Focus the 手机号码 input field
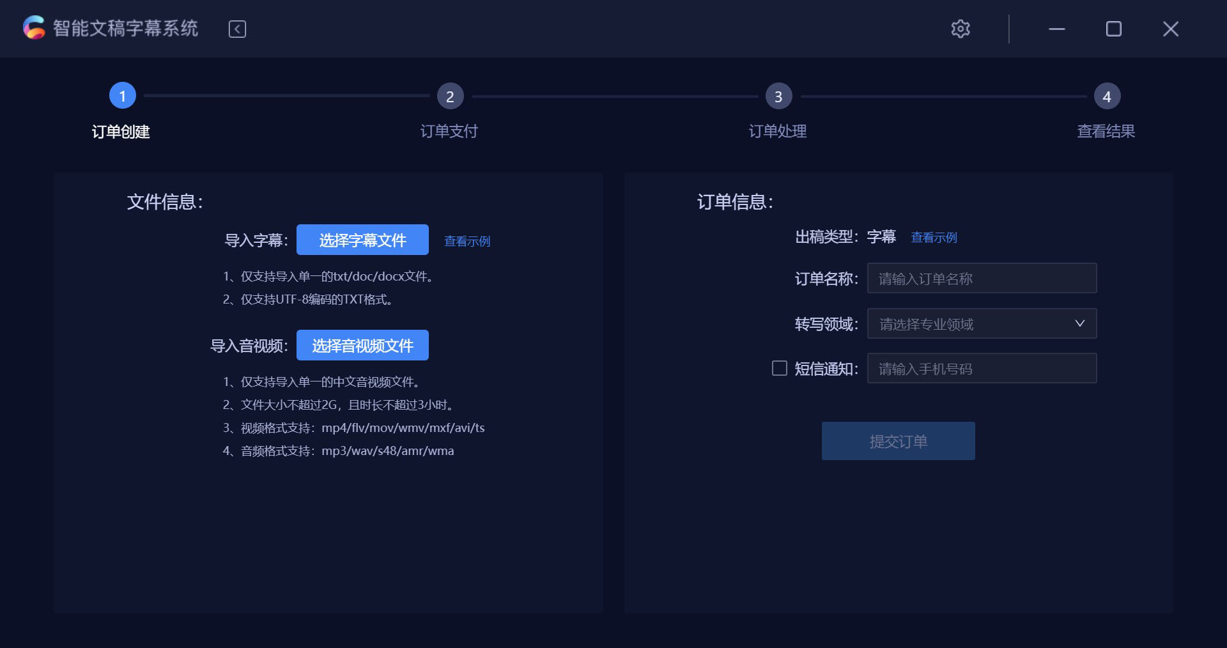Viewport: 1227px width, 648px height. [x=982, y=368]
